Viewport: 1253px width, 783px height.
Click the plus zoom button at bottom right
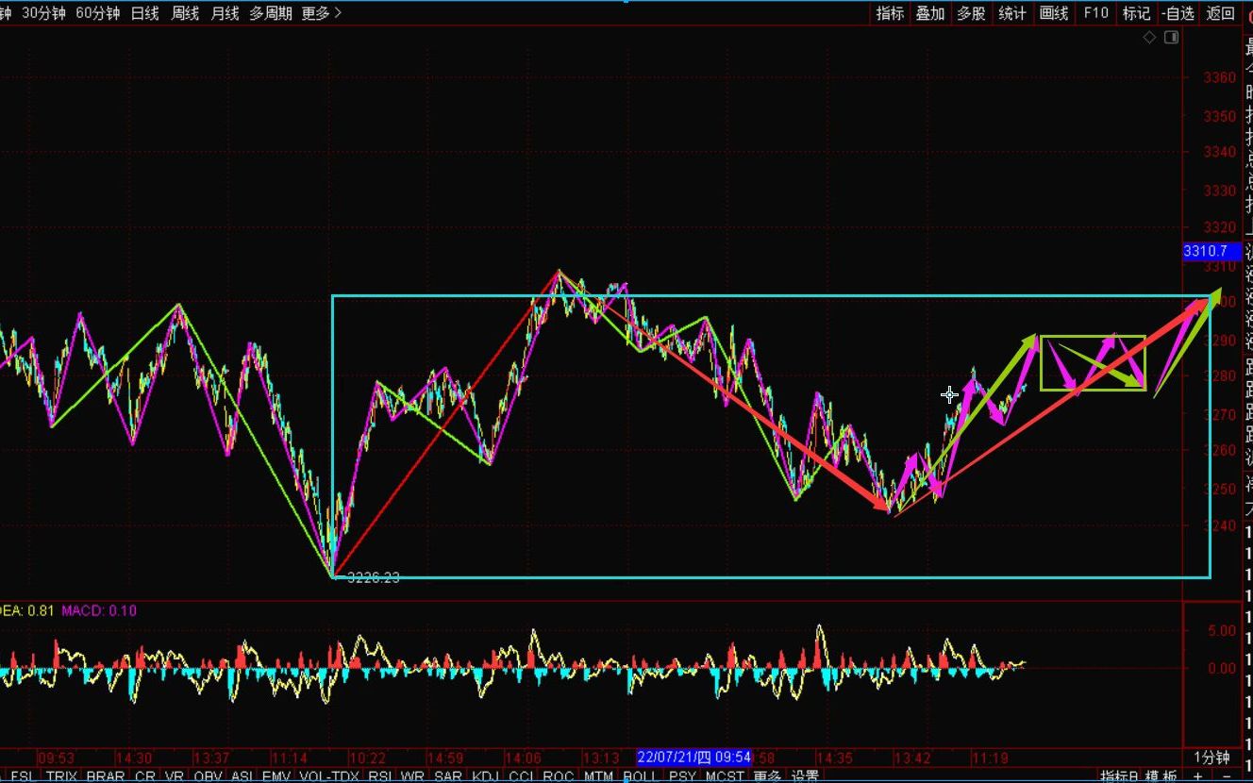(1198, 776)
